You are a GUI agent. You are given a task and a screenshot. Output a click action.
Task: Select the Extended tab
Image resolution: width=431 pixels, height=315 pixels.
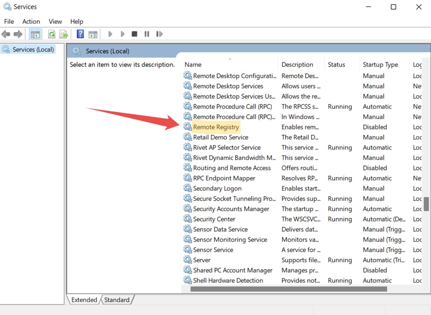coord(84,300)
